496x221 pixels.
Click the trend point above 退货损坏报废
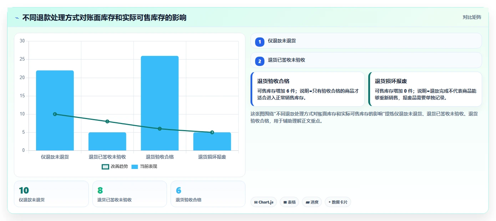(x=212, y=132)
